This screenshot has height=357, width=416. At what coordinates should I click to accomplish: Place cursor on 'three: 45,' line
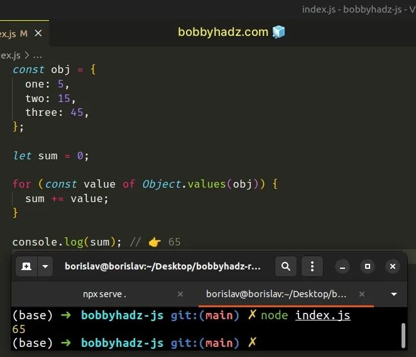pyautogui.click(x=57, y=113)
